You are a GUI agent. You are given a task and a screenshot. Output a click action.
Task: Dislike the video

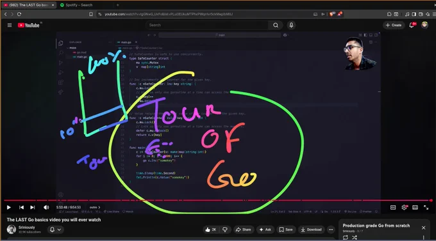pyautogui.click(x=225, y=229)
